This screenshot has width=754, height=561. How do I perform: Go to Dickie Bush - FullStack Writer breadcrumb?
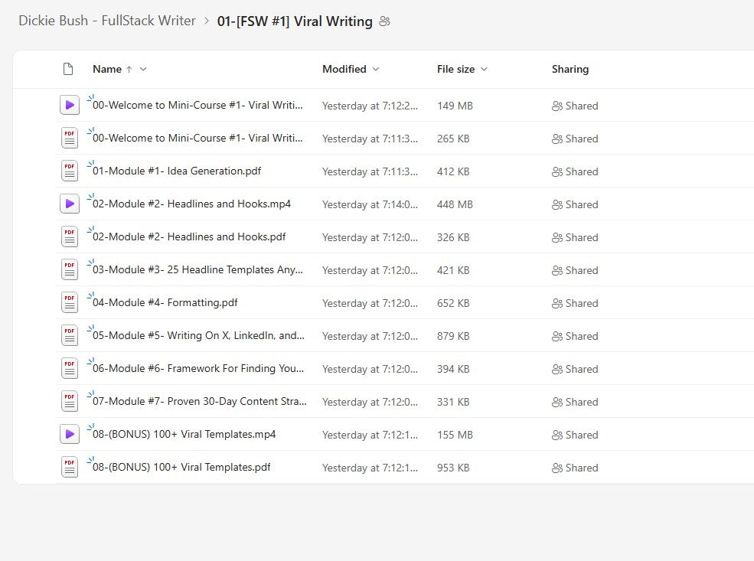pyautogui.click(x=106, y=21)
